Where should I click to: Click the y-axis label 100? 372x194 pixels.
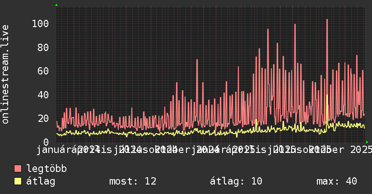[x=40, y=23]
